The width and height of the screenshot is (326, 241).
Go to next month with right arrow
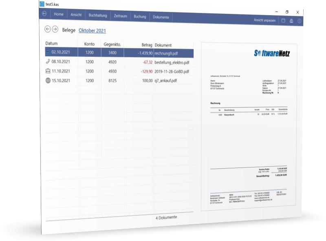coord(55,29)
